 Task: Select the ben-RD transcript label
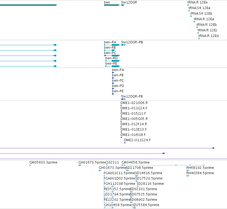click(x=111, y=58)
